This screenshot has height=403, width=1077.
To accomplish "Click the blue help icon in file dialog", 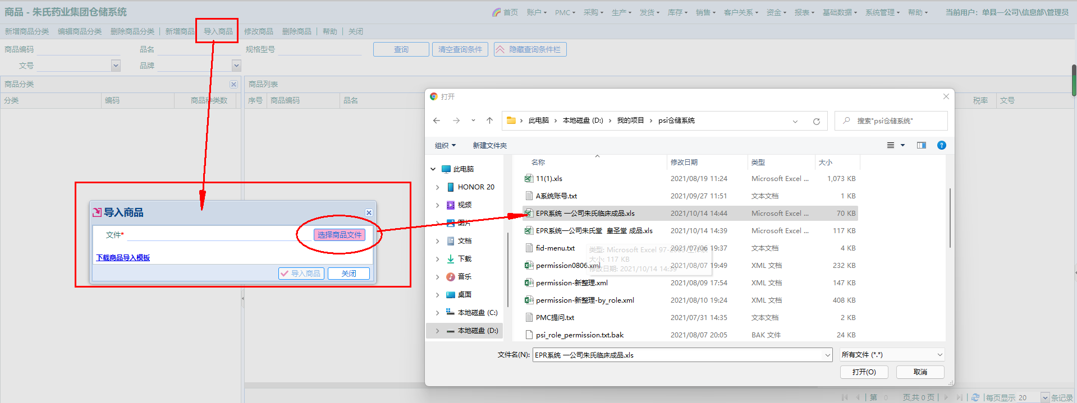I will pos(941,145).
